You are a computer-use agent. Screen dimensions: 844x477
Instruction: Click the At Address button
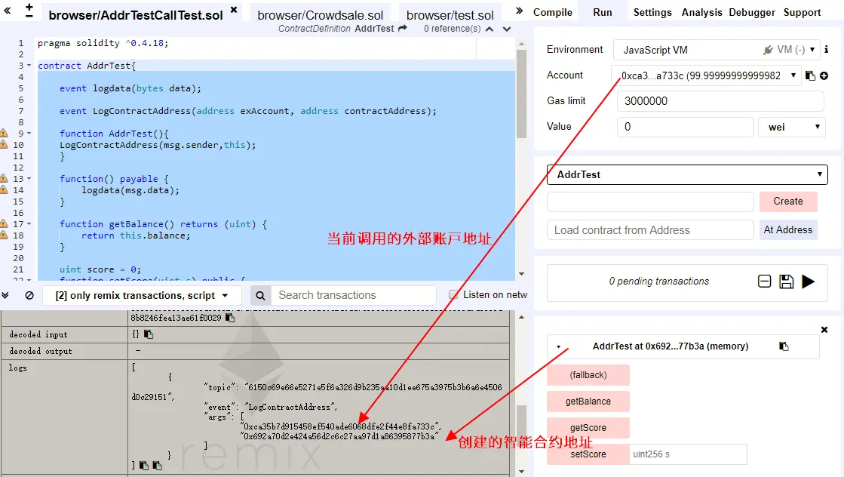(788, 230)
